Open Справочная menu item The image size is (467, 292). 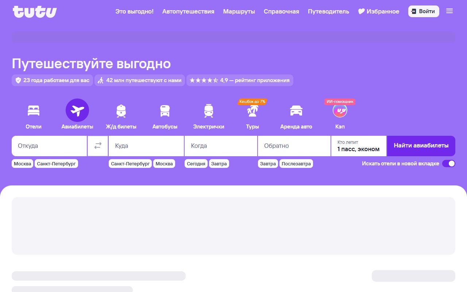[x=281, y=11]
